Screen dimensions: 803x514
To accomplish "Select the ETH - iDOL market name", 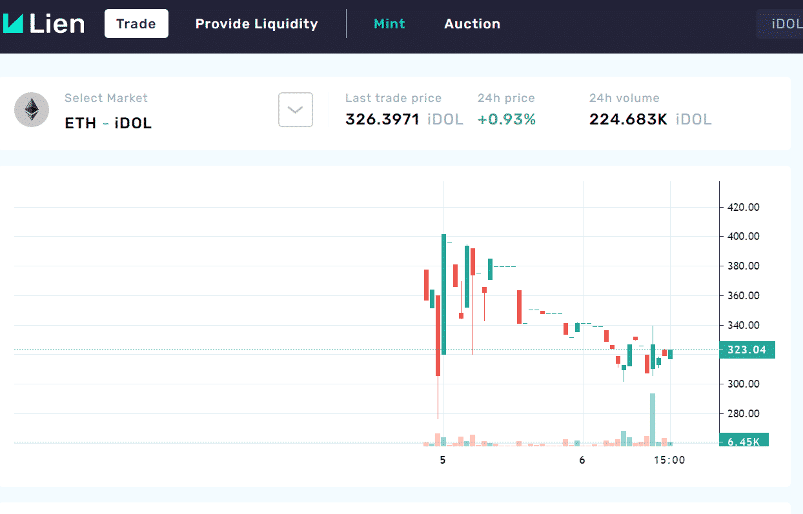I will pos(108,123).
